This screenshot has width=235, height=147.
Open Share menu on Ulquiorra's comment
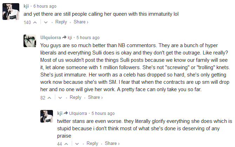[x=95, y=97]
